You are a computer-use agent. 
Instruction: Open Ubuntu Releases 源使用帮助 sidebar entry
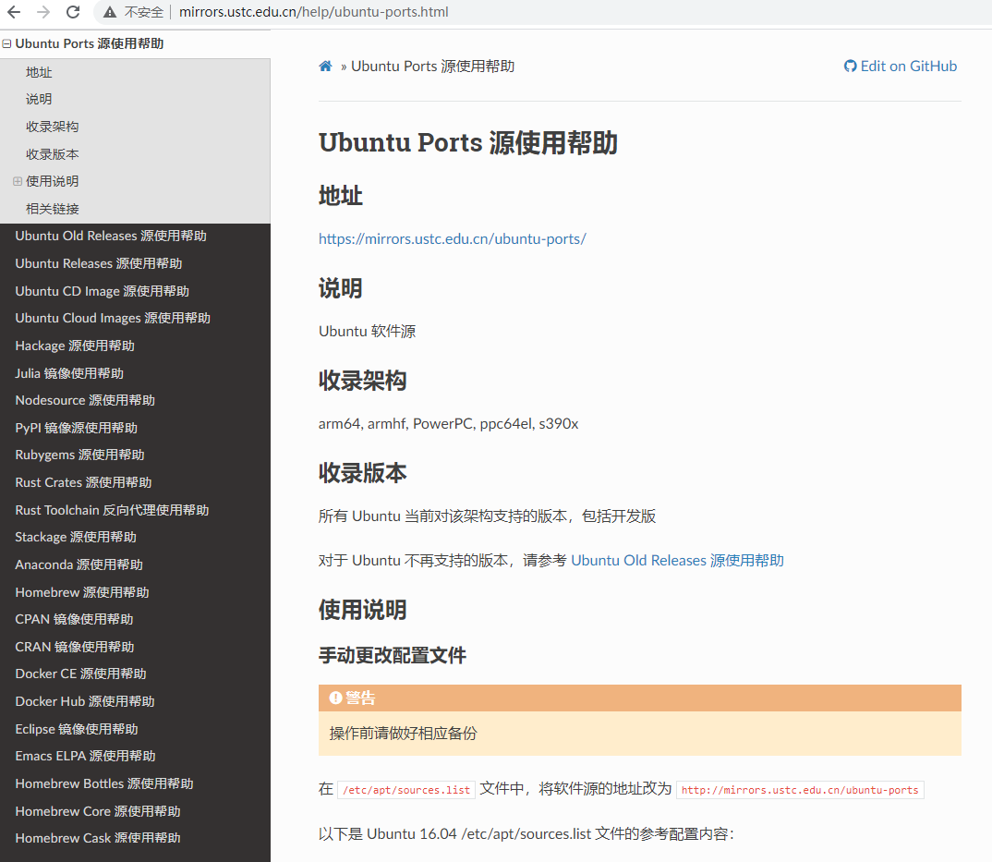click(99, 263)
